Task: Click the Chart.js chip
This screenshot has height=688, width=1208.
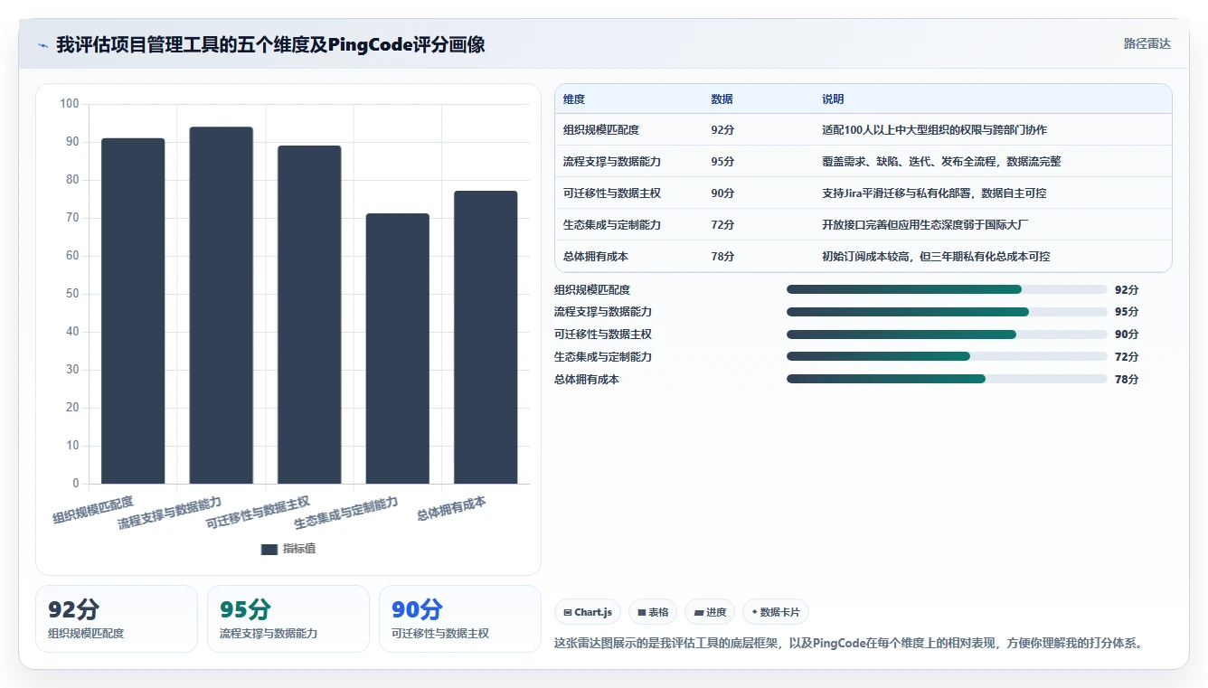Action: click(x=588, y=612)
